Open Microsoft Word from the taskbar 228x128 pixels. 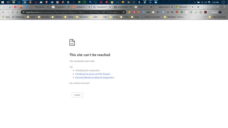[52, 2]
